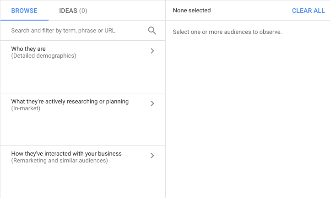Image resolution: width=330 pixels, height=200 pixels.
Task: Click CLEAR ALL to reset selections
Action: (x=308, y=11)
